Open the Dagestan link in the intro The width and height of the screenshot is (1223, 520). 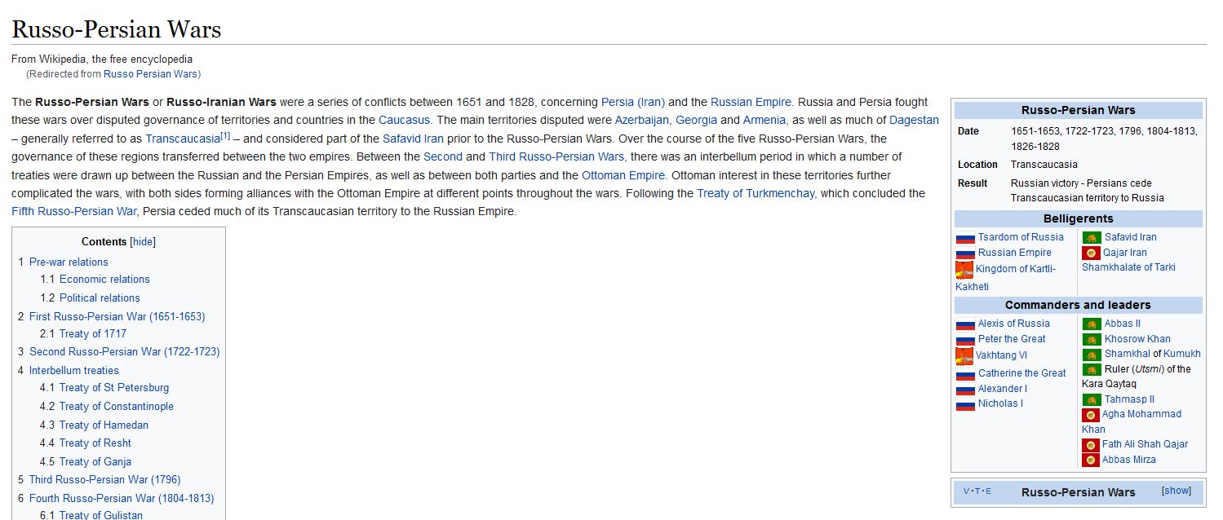click(914, 121)
